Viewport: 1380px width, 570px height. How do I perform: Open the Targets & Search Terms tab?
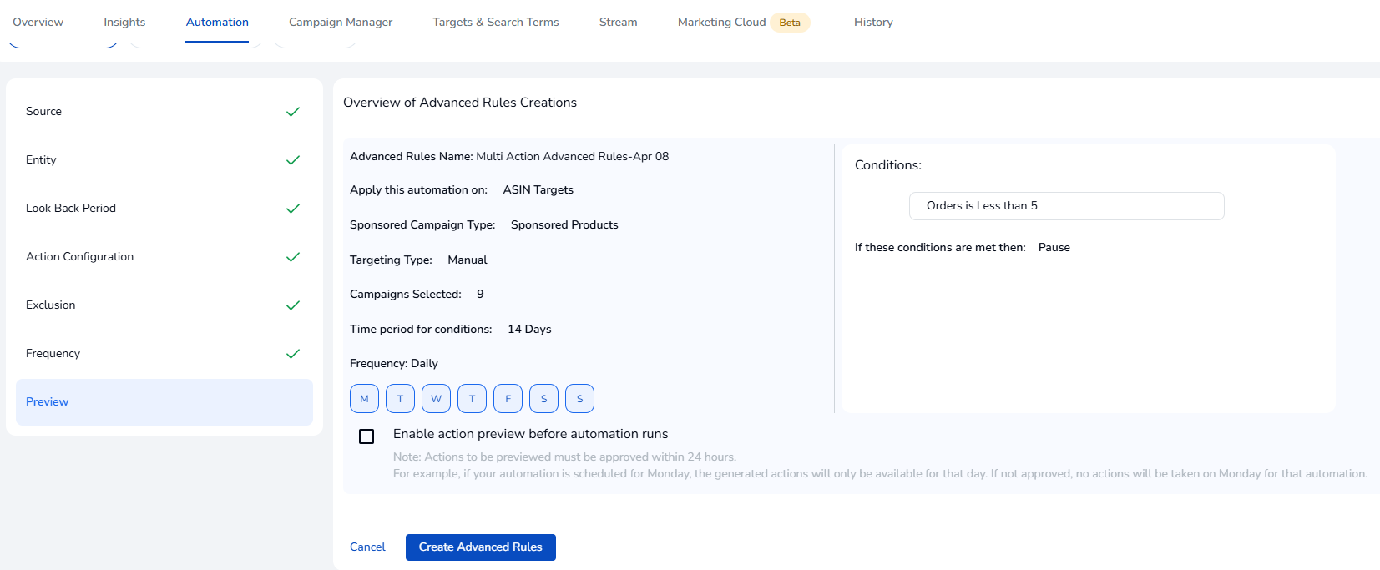pyautogui.click(x=495, y=23)
